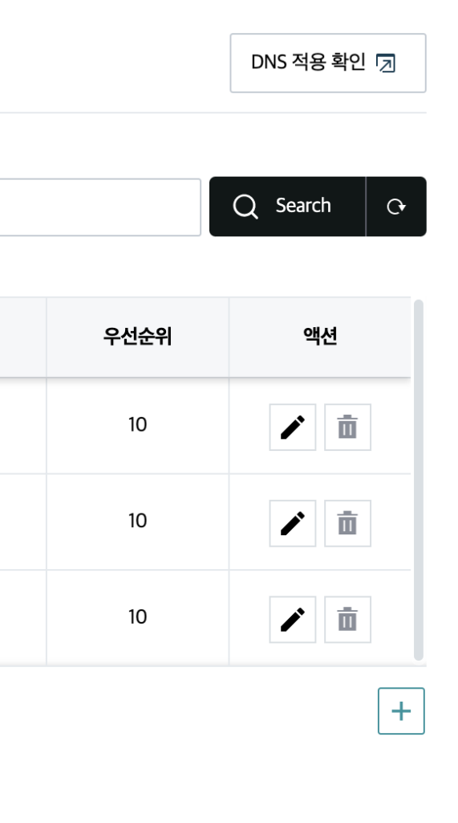Click the second row's trash delete icon
Screen dimensions: 458x823
[x=347, y=523]
